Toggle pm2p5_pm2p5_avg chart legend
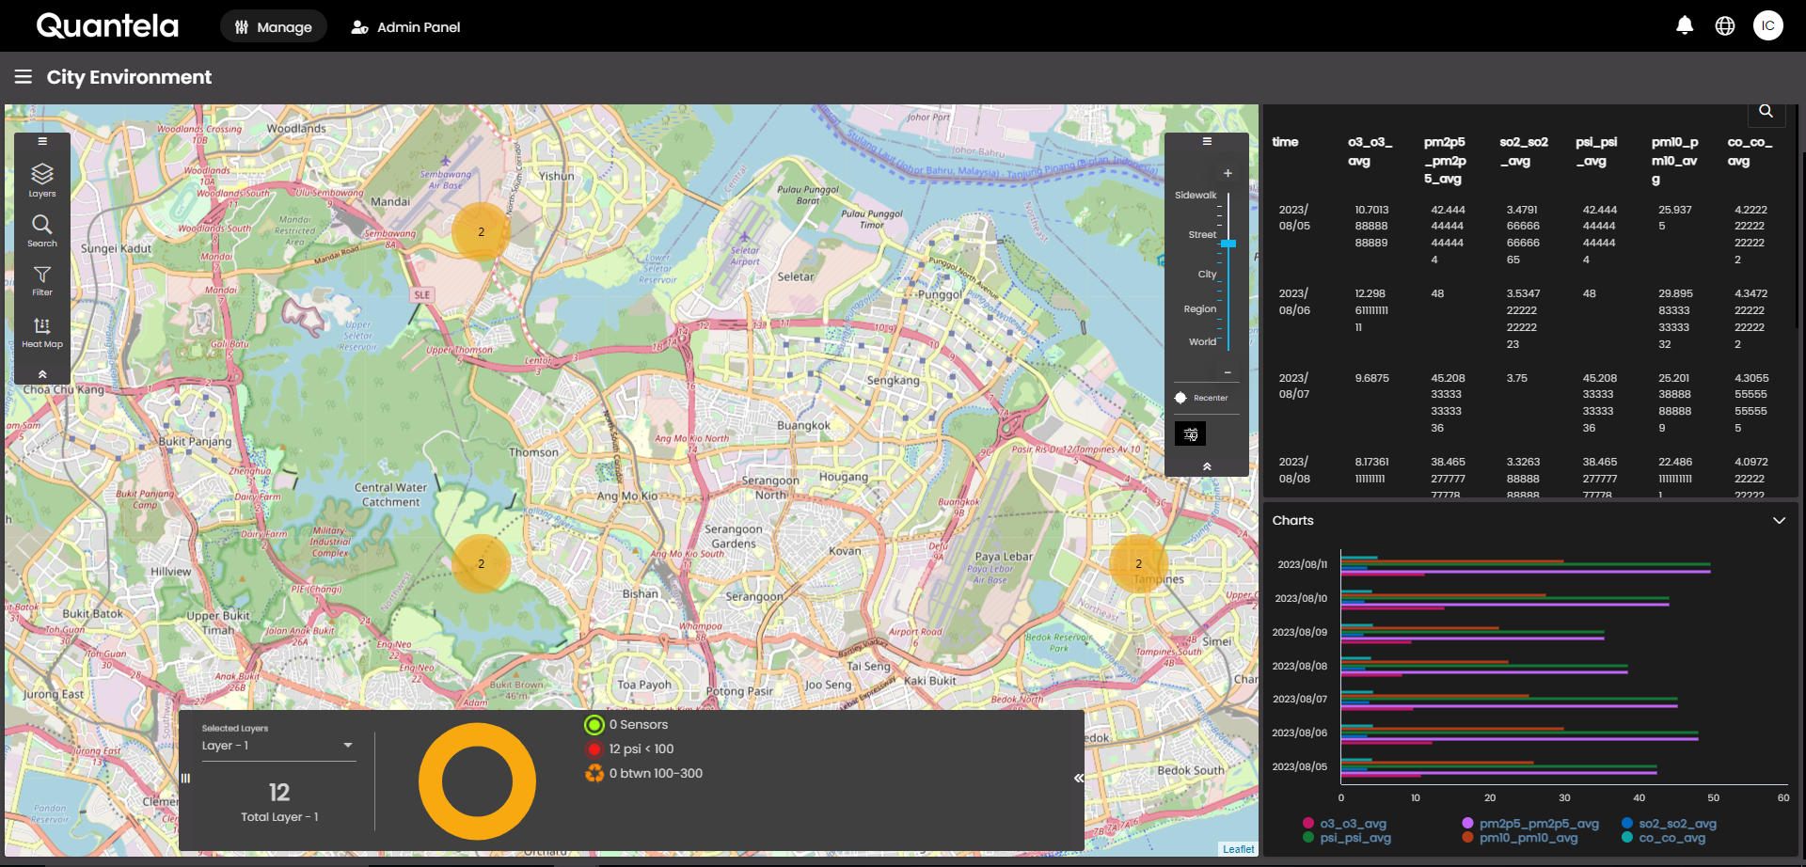 click(1530, 824)
